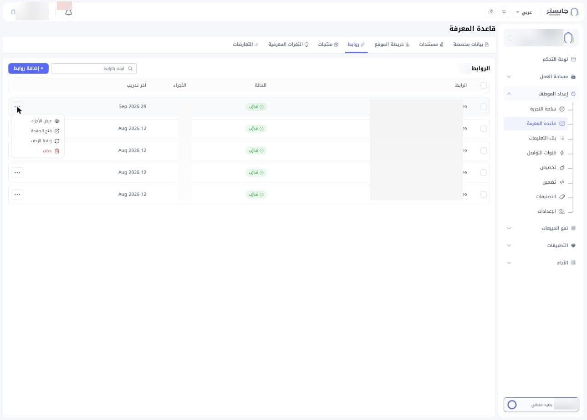This screenshot has width=587, height=420.
Task: Switch to التعارضات tab
Action: pyautogui.click(x=245, y=45)
